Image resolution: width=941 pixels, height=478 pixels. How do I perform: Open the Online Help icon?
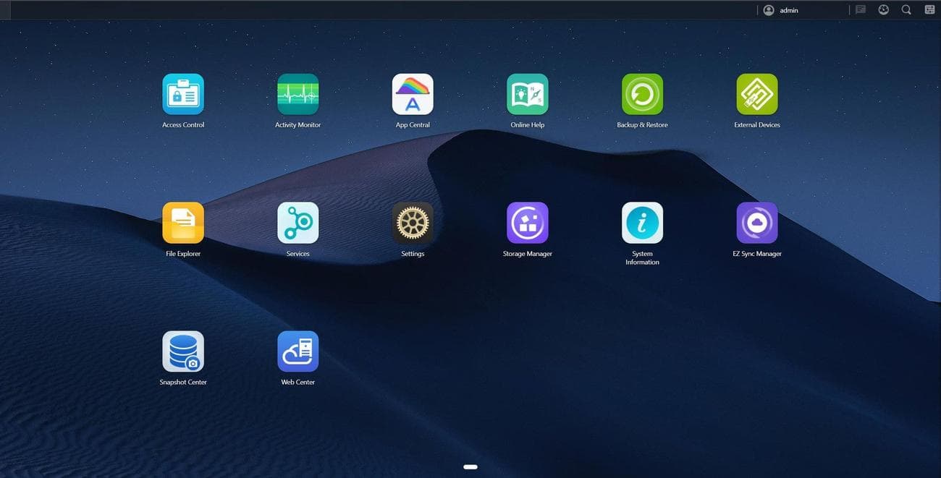tap(528, 94)
